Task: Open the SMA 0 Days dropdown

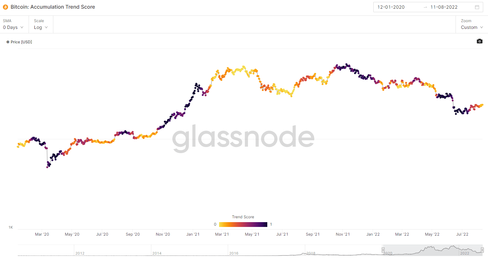Action: [13, 27]
